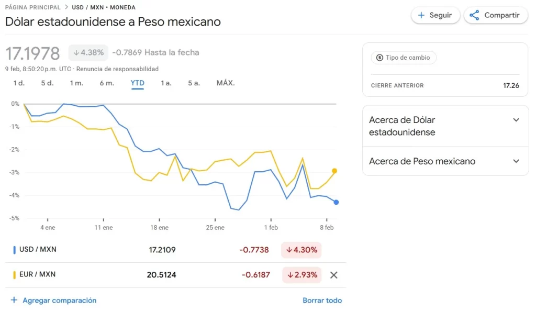
Task: Click the breadcrumb separator chevron
Action: point(67,7)
